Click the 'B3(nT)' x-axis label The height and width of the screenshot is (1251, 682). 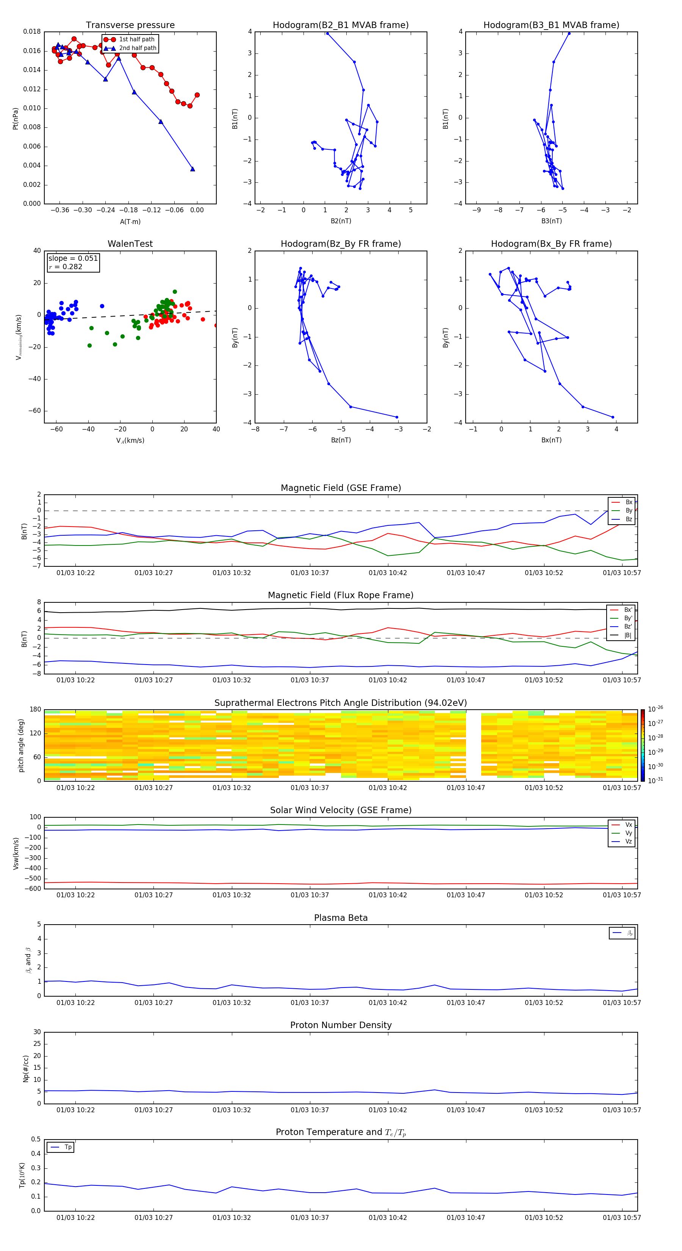(x=551, y=221)
